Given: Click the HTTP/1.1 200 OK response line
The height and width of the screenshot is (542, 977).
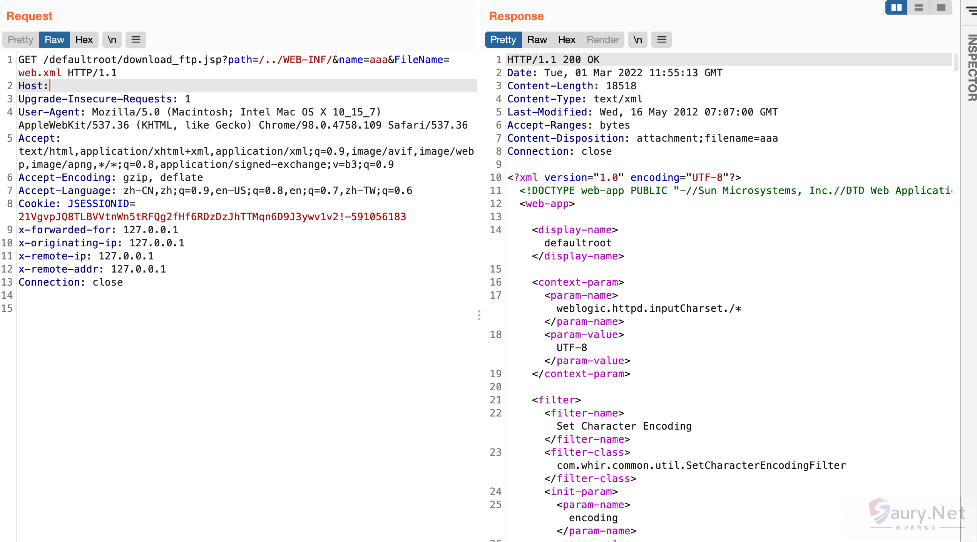Looking at the screenshot, I should click(553, 60).
